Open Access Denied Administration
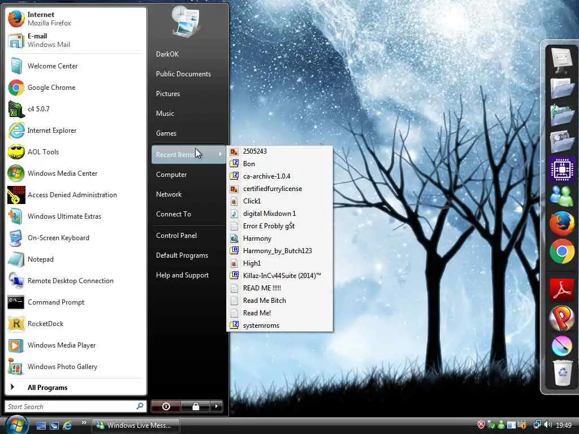This screenshot has height=434, width=579. [x=76, y=195]
